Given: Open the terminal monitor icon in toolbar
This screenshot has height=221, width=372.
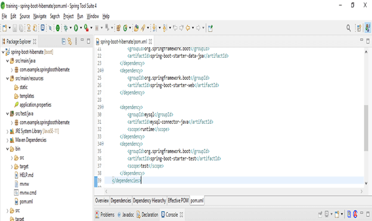Looking at the screenshot, I should [42, 28].
